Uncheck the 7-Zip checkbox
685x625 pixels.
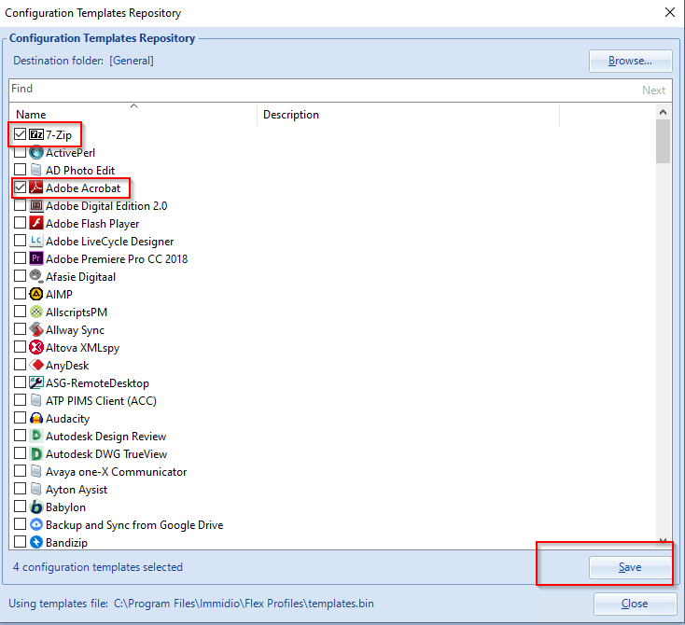pos(21,134)
